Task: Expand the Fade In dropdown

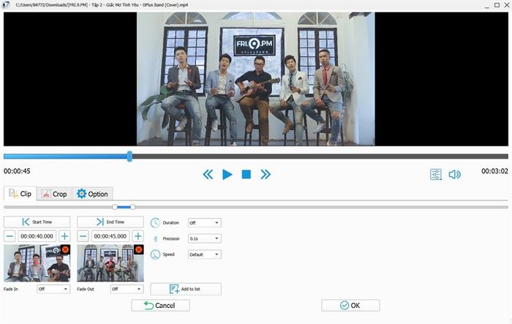Action: click(x=53, y=289)
